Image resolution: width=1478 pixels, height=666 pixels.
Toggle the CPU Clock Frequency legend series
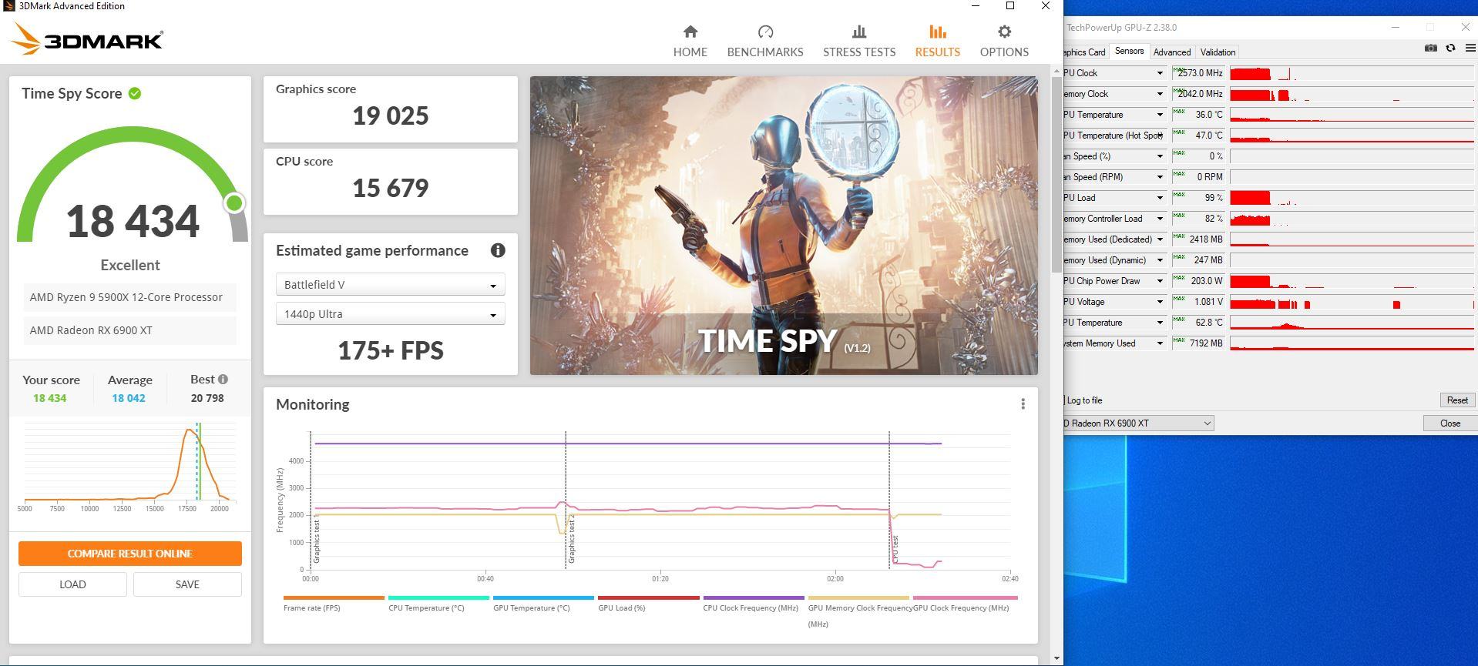pyautogui.click(x=753, y=602)
